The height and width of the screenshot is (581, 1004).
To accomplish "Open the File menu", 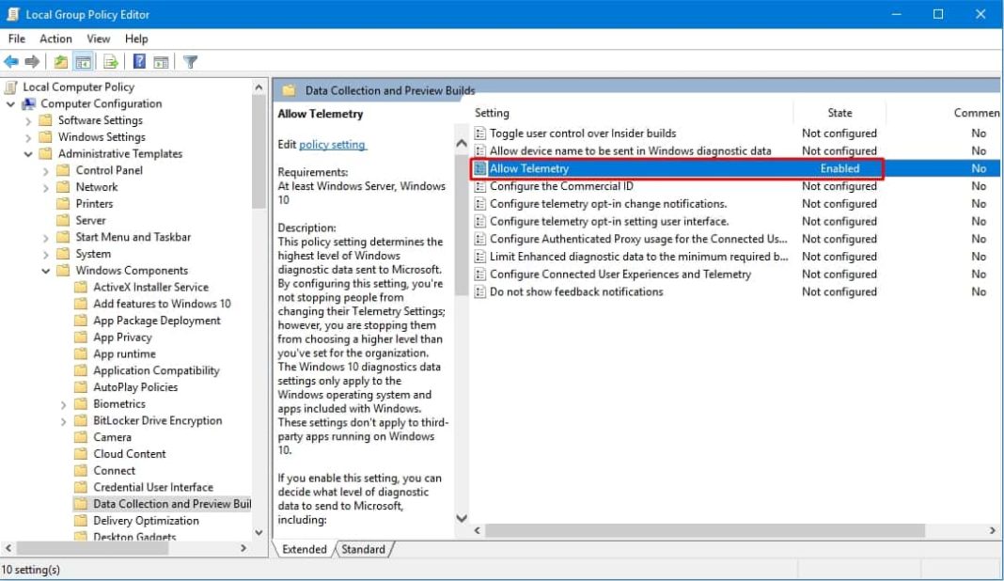I will pos(17,39).
